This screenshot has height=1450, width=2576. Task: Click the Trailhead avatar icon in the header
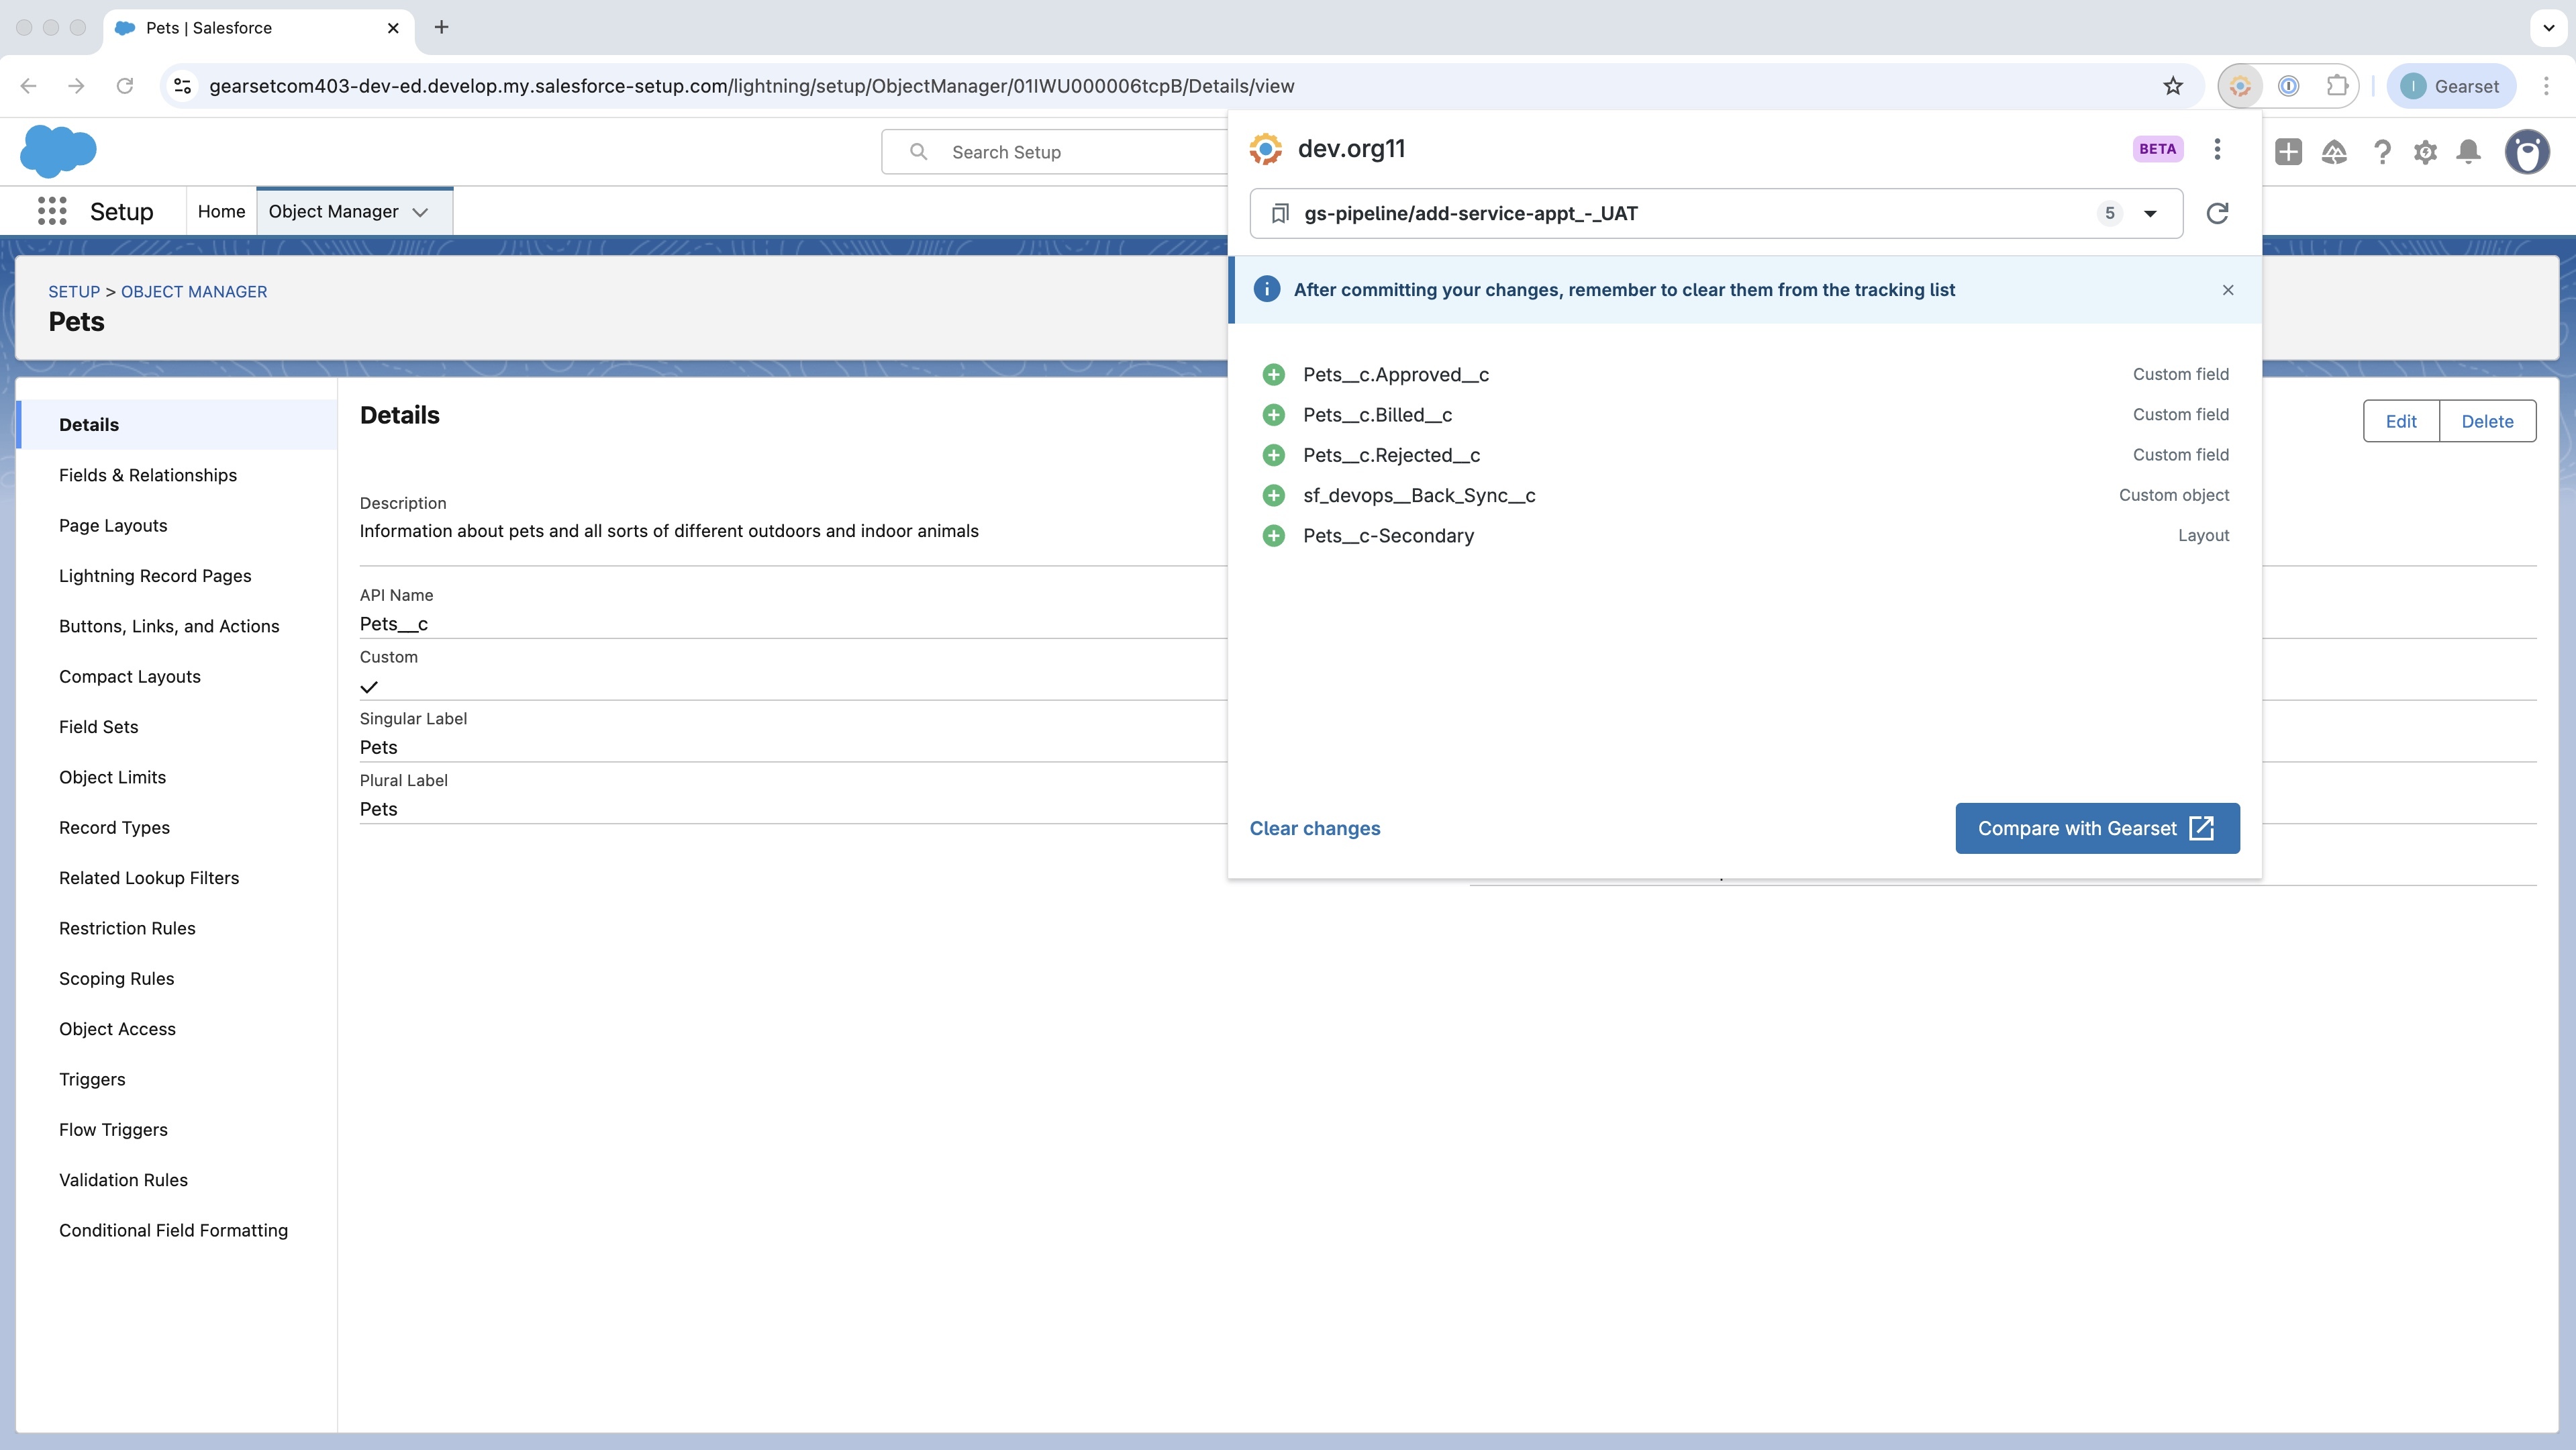point(2528,152)
